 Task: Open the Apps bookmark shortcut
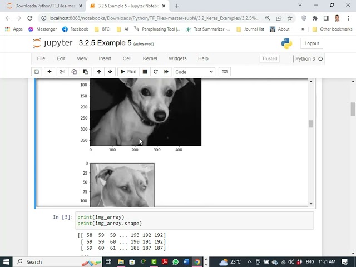13,29
